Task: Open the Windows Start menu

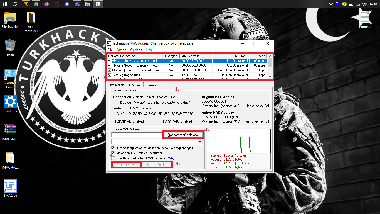Action: (x=5, y=4)
